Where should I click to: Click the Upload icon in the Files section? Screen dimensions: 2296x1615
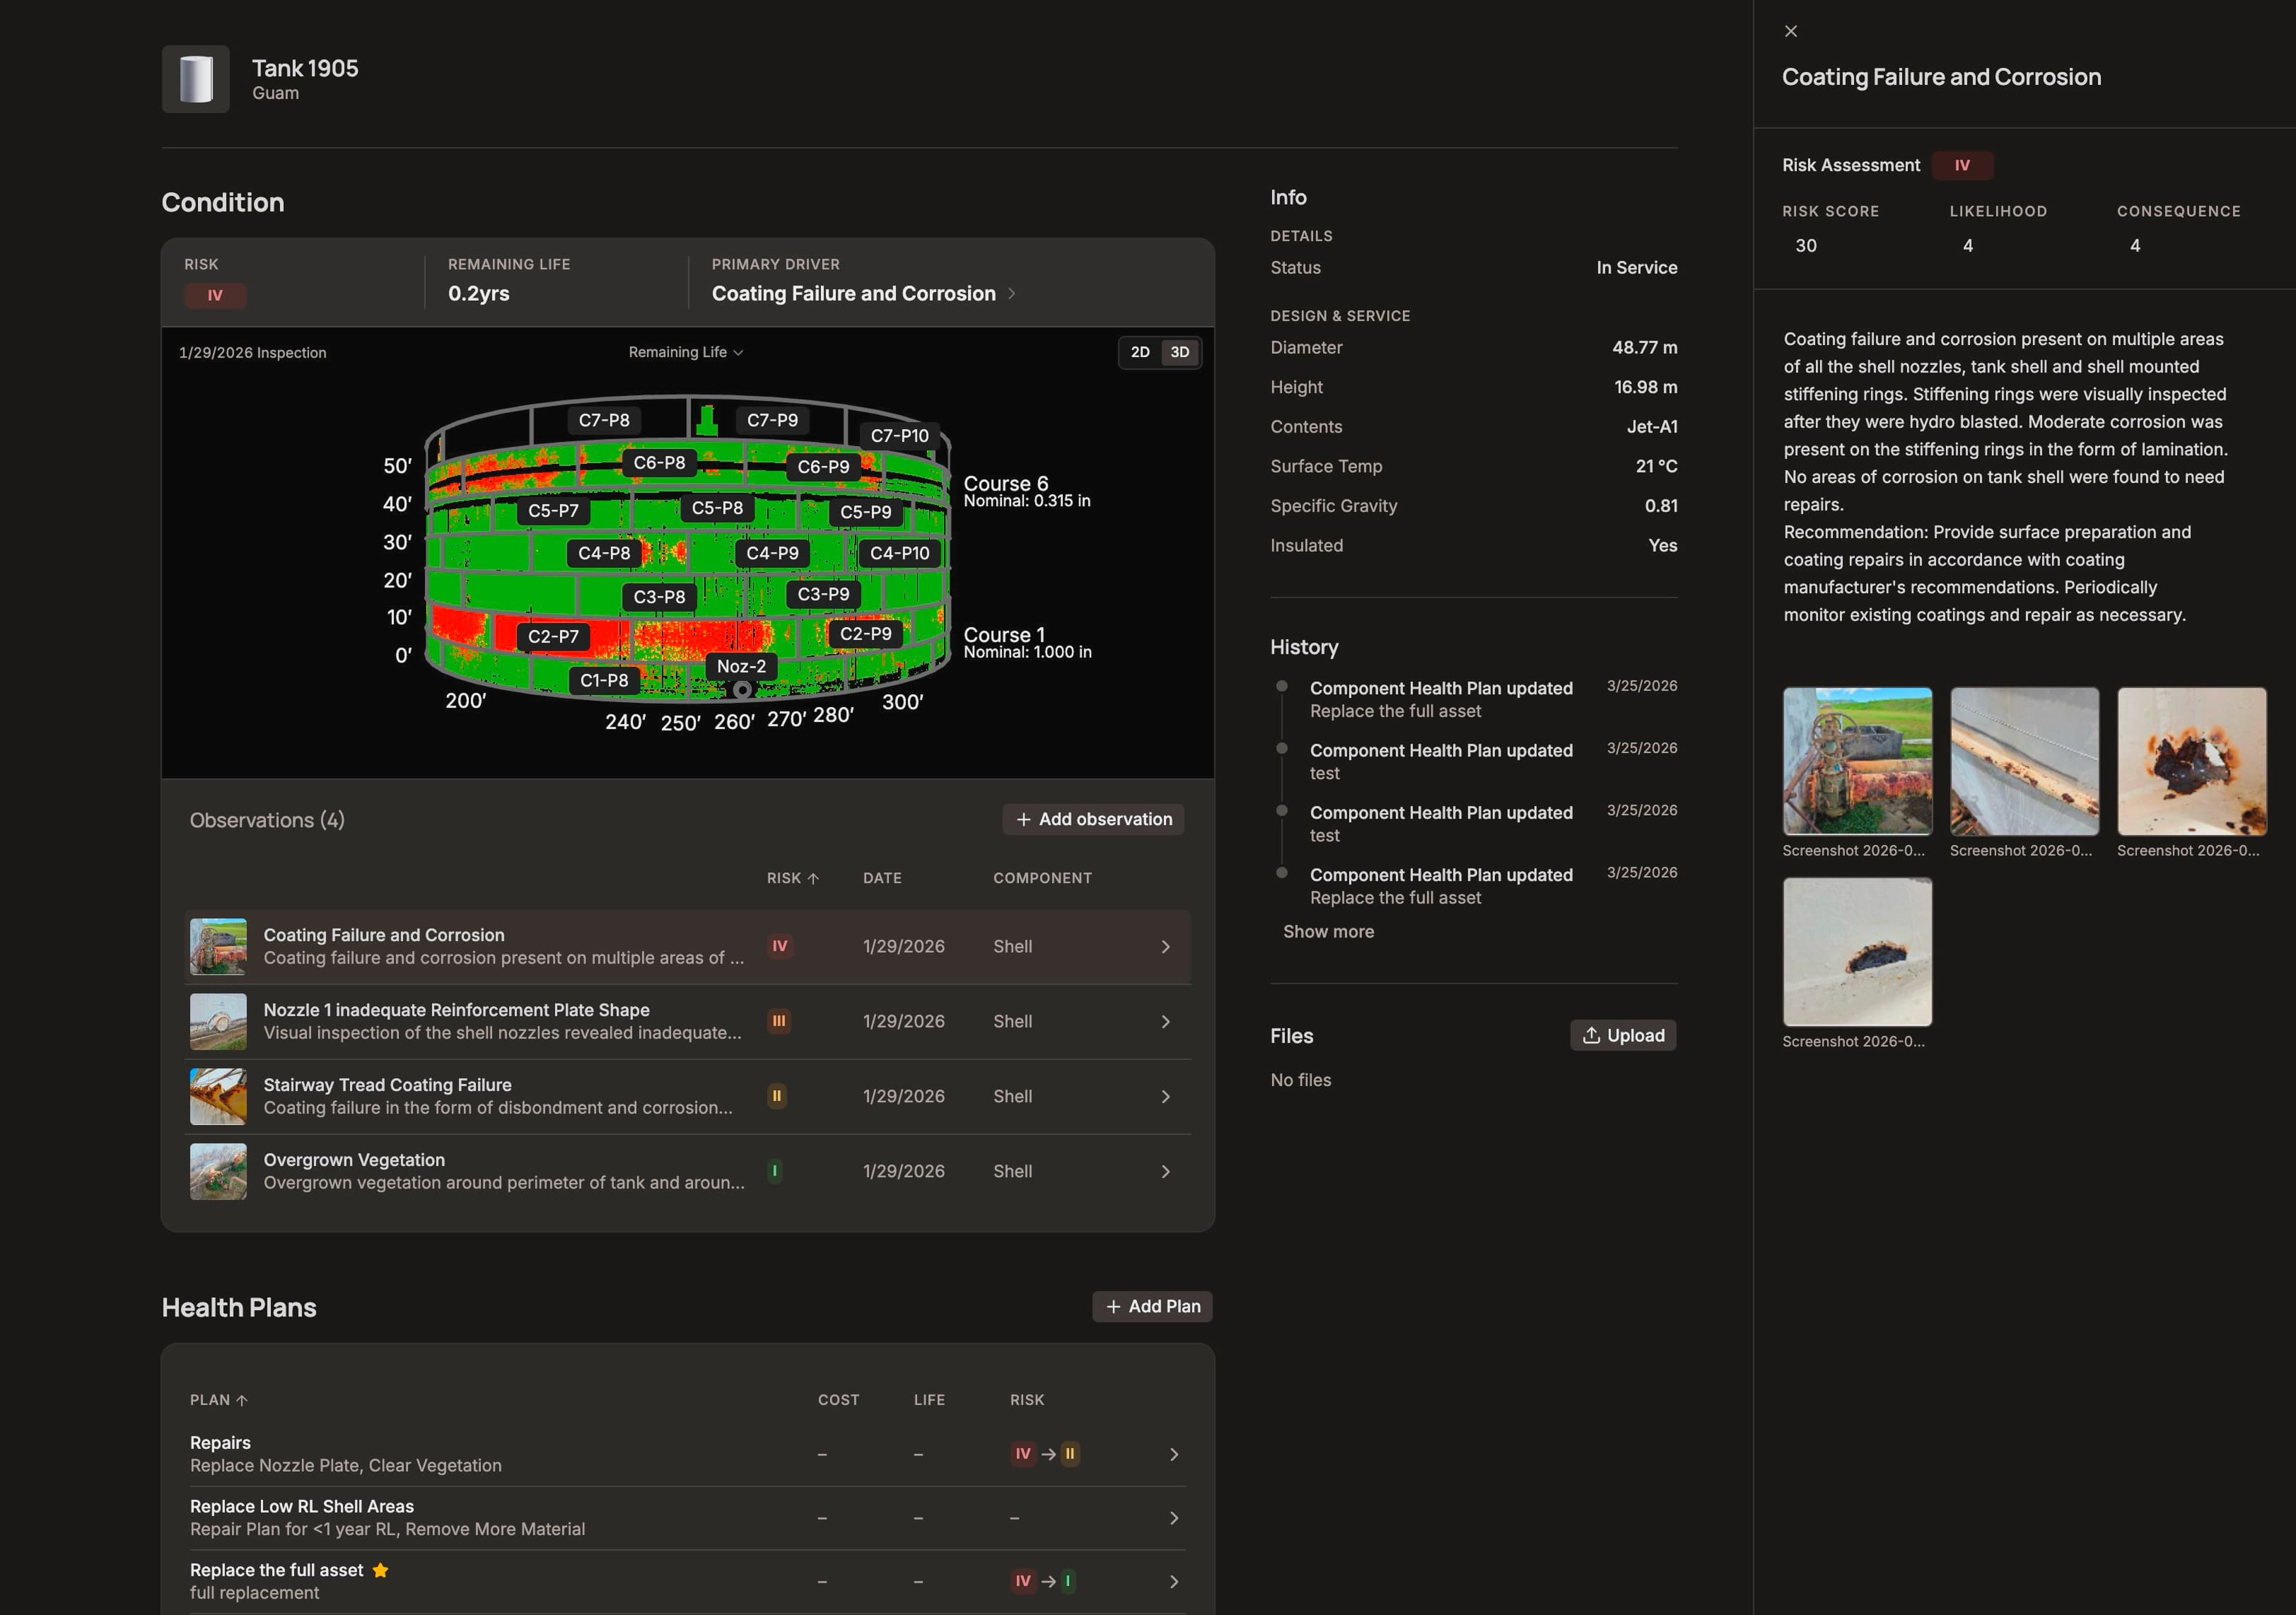(x=1590, y=1035)
